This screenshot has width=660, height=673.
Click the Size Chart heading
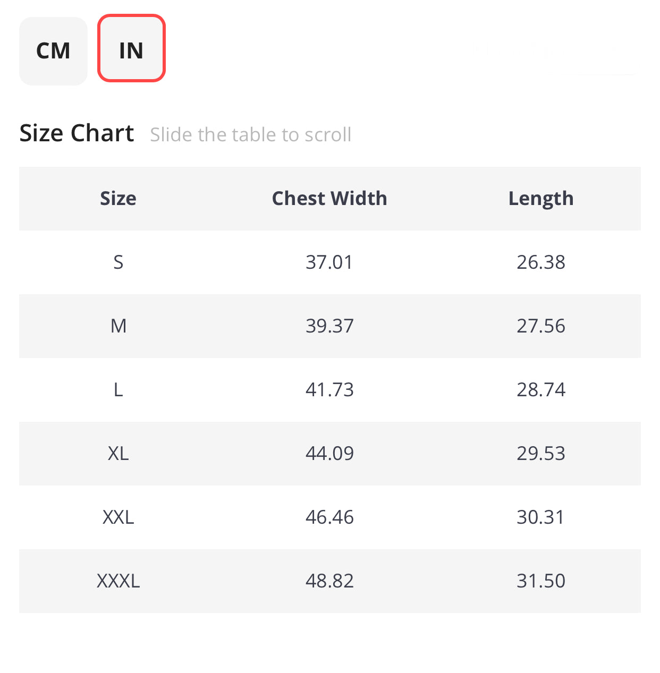click(x=77, y=133)
